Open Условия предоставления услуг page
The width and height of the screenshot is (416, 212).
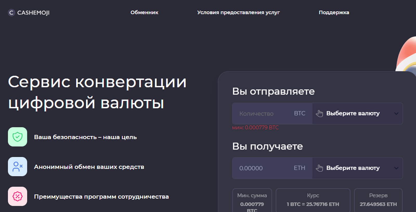238,12
